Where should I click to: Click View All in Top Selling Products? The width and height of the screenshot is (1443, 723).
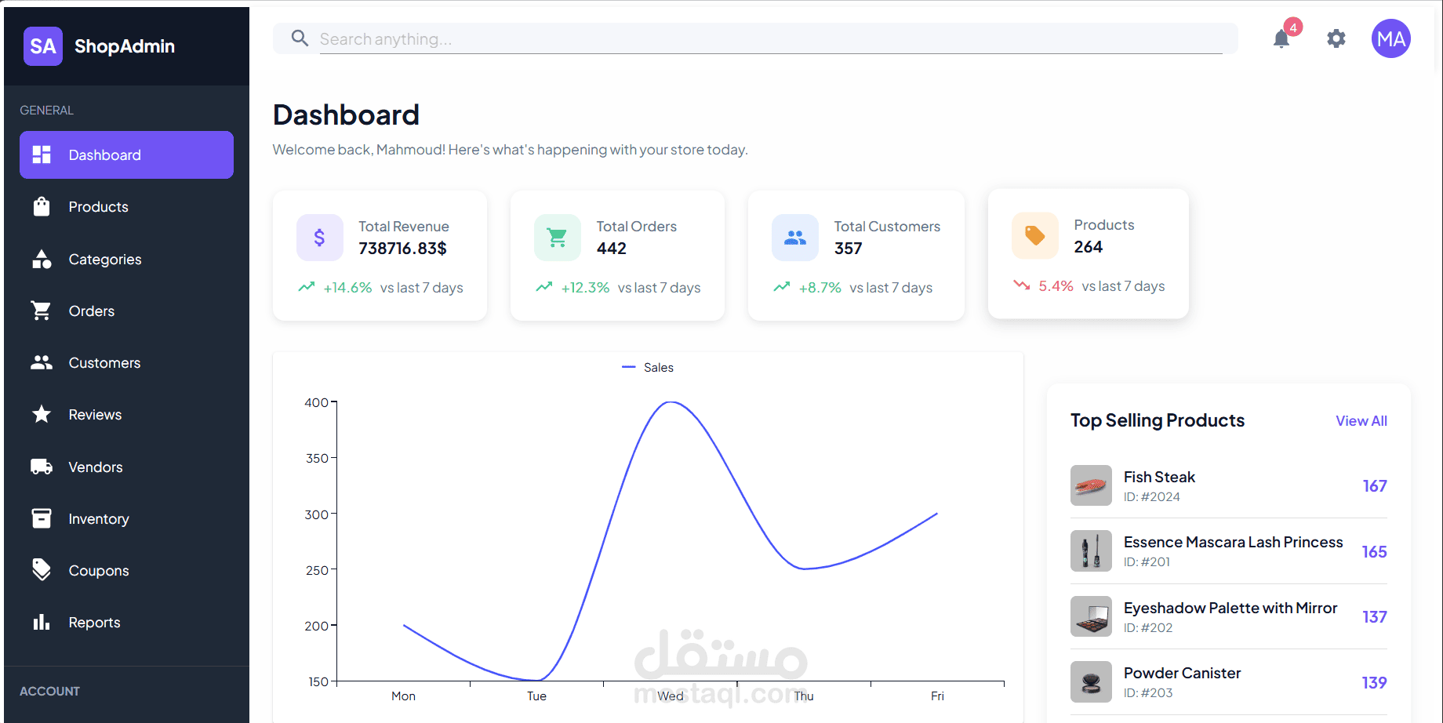pos(1361,421)
